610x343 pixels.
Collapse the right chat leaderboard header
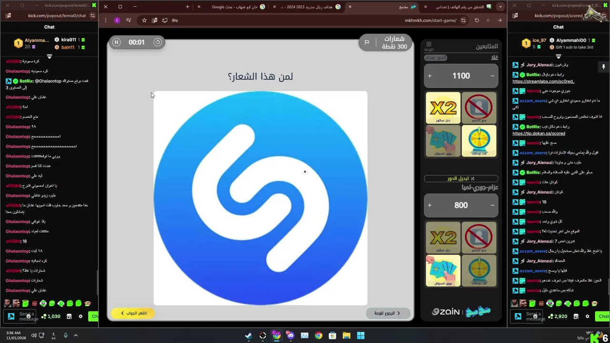(x=558, y=56)
